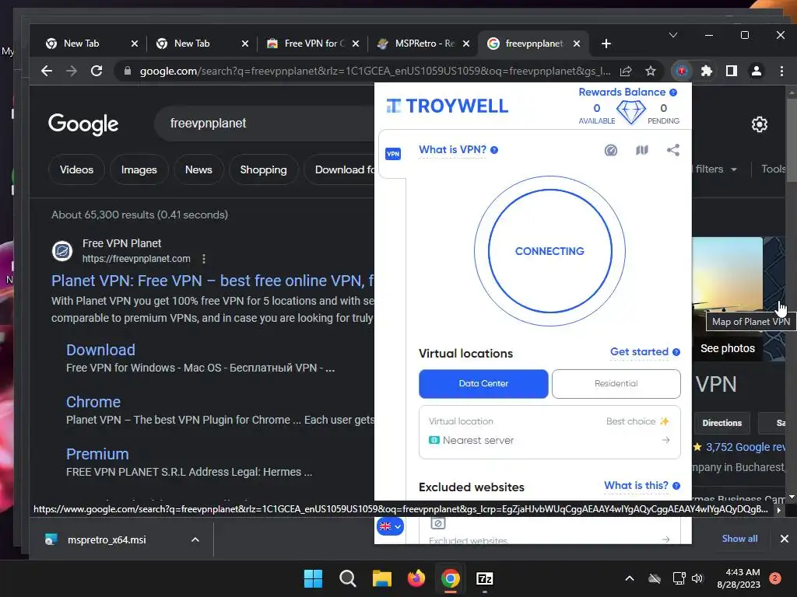Click Directions button in knowledge panel
This screenshot has width=797, height=597.
point(722,424)
